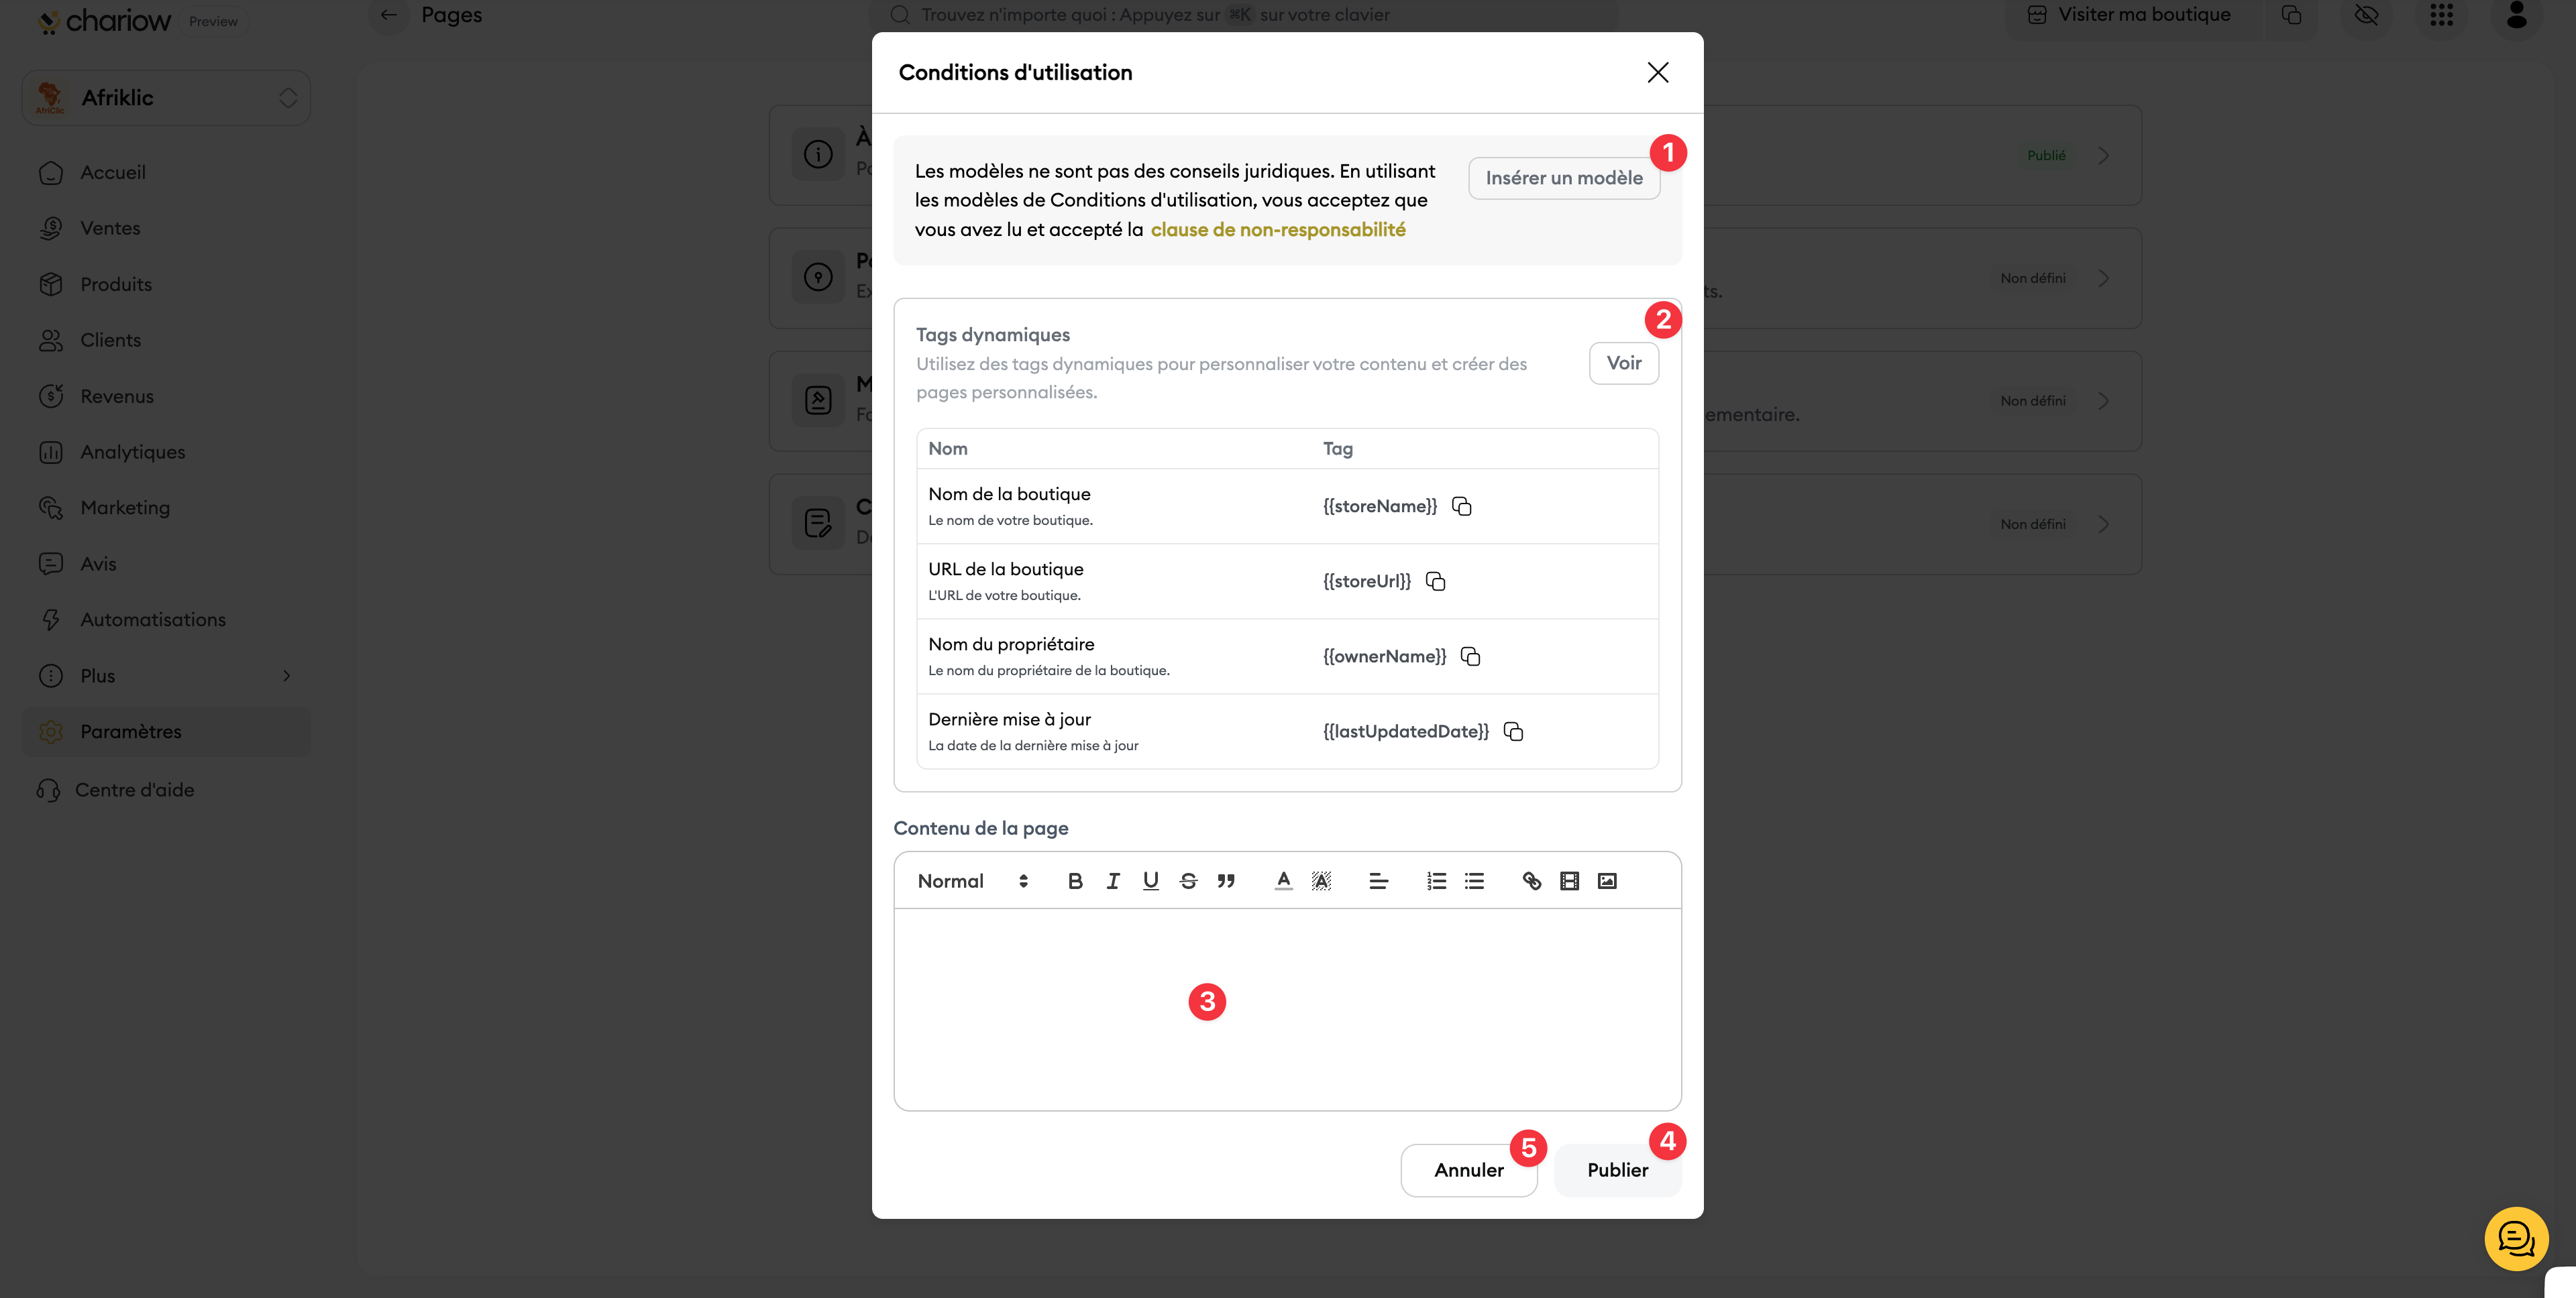
Task: Open Paramètres in sidebar
Action: coord(166,731)
